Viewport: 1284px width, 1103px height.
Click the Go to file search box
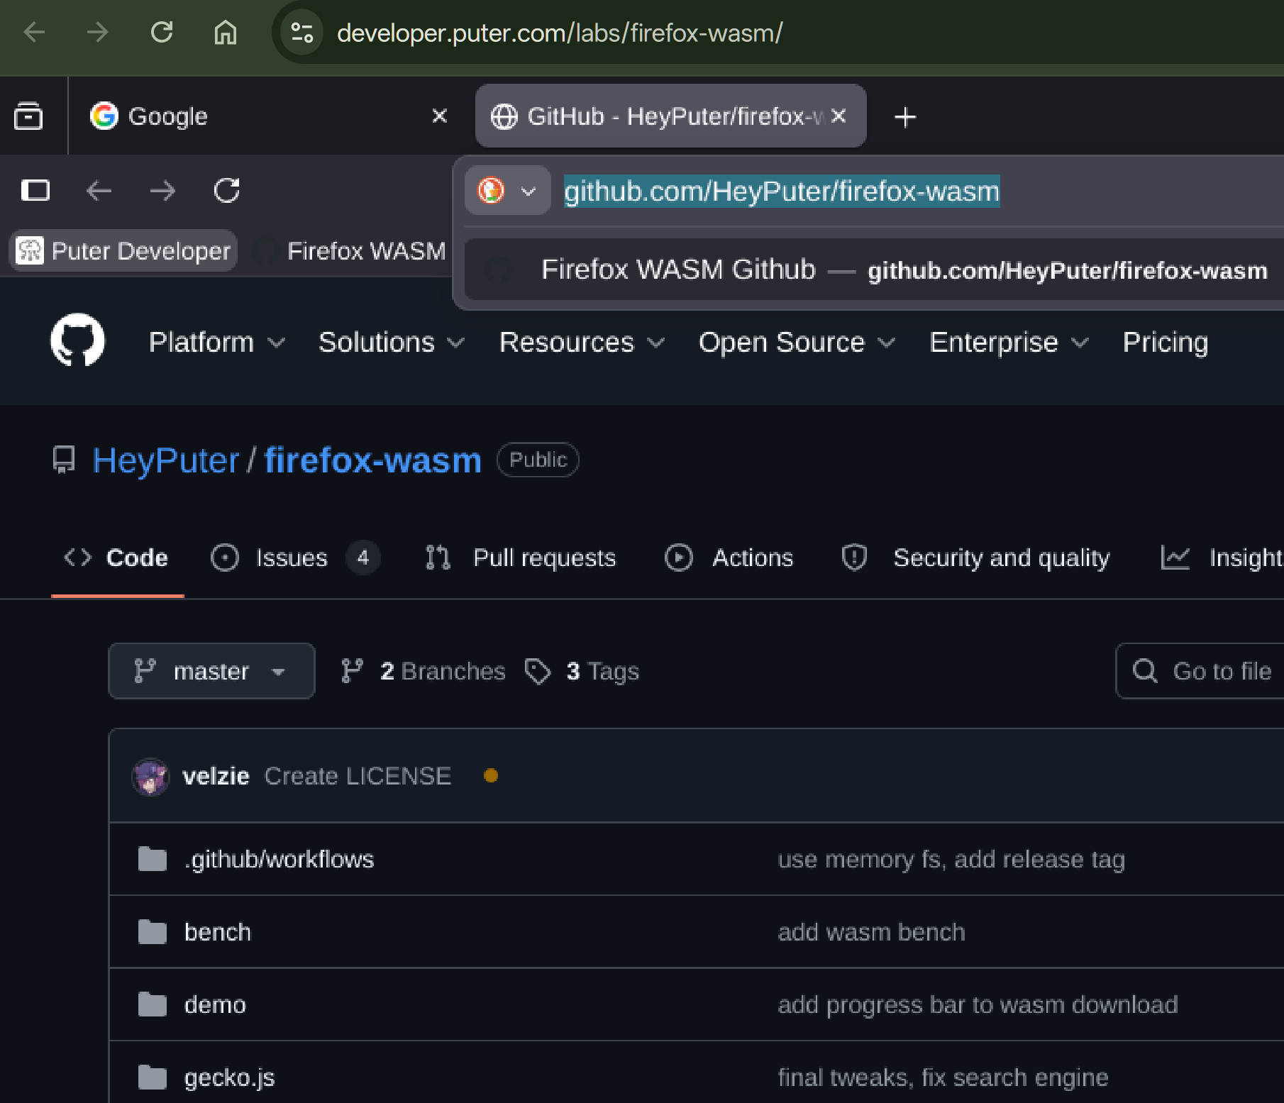[1200, 671]
